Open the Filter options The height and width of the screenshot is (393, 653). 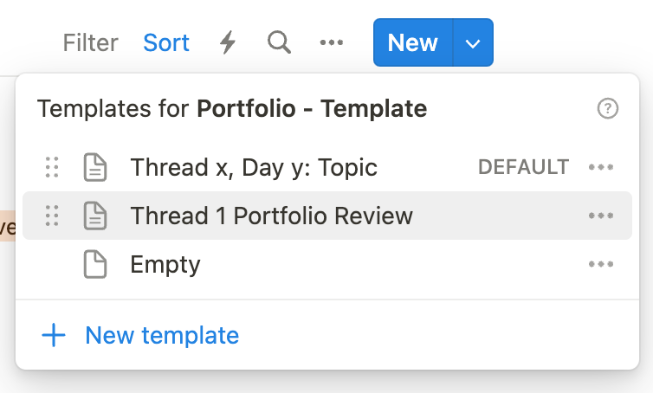(x=91, y=42)
